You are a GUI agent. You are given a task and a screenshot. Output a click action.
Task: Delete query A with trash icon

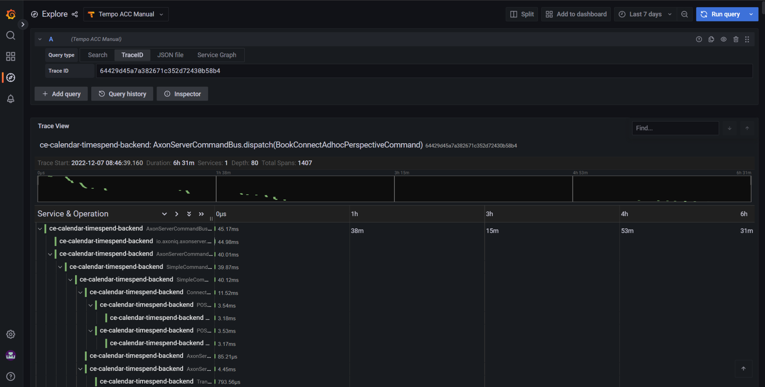pos(736,39)
